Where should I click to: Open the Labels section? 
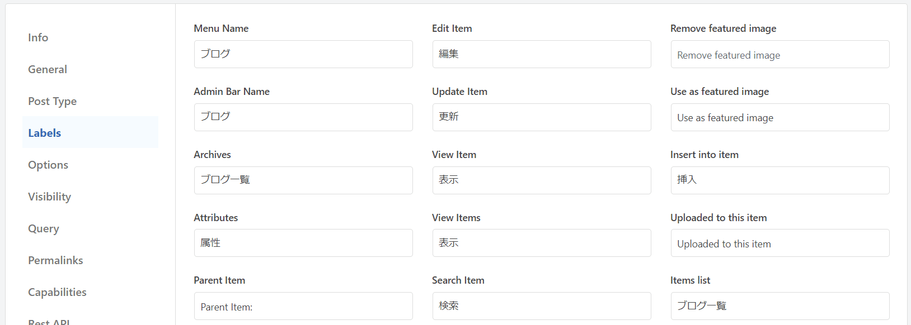(44, 132)
